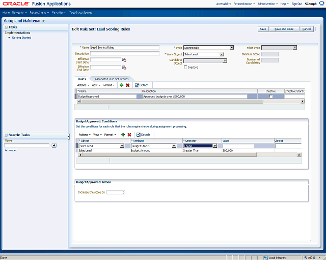Open the Conditions View menu

click(x=97, y=135)
